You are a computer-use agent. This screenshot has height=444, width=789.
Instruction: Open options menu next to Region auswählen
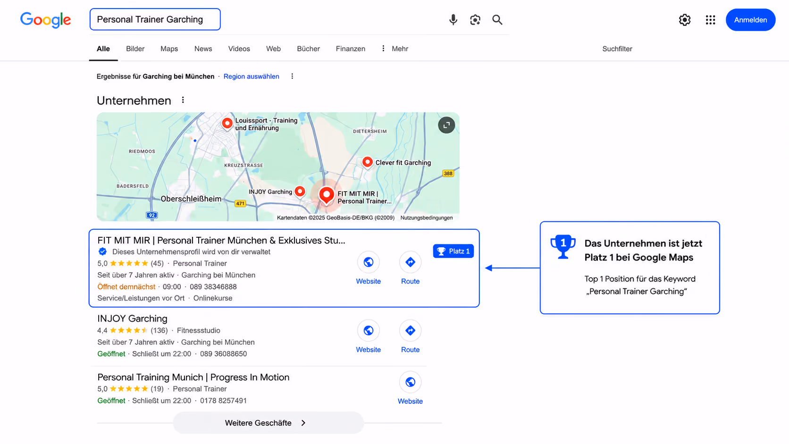click(292, 76)
